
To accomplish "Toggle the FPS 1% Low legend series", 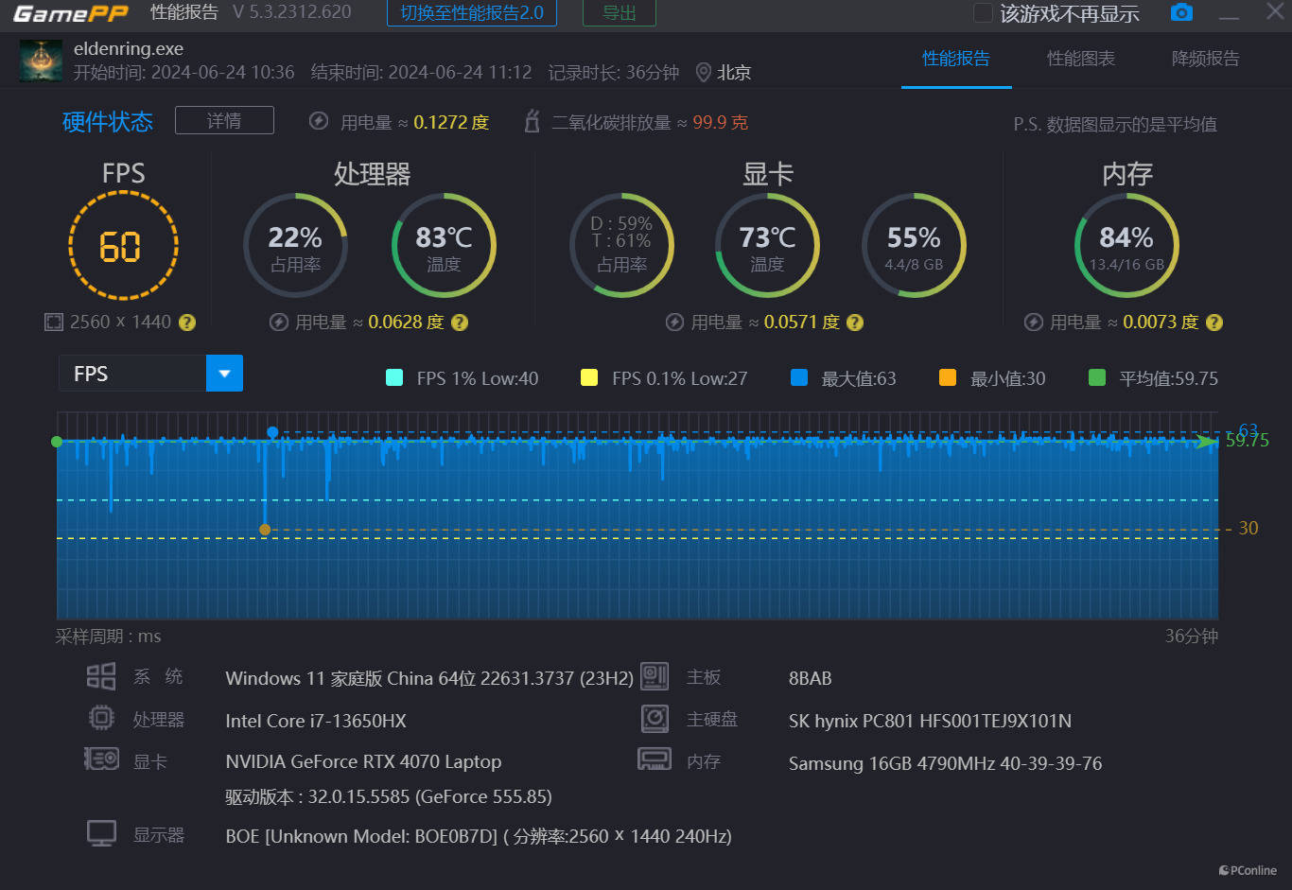I will click(x=395, y=378).
